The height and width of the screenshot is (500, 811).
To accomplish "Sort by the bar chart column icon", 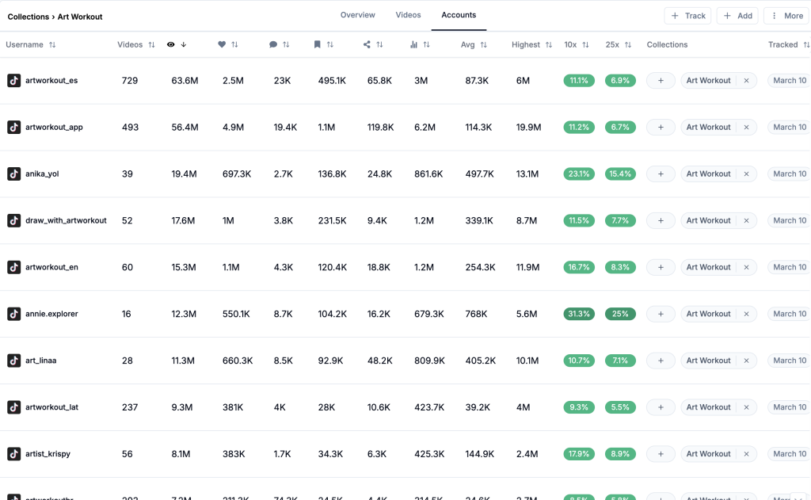I will click(413, 45).
